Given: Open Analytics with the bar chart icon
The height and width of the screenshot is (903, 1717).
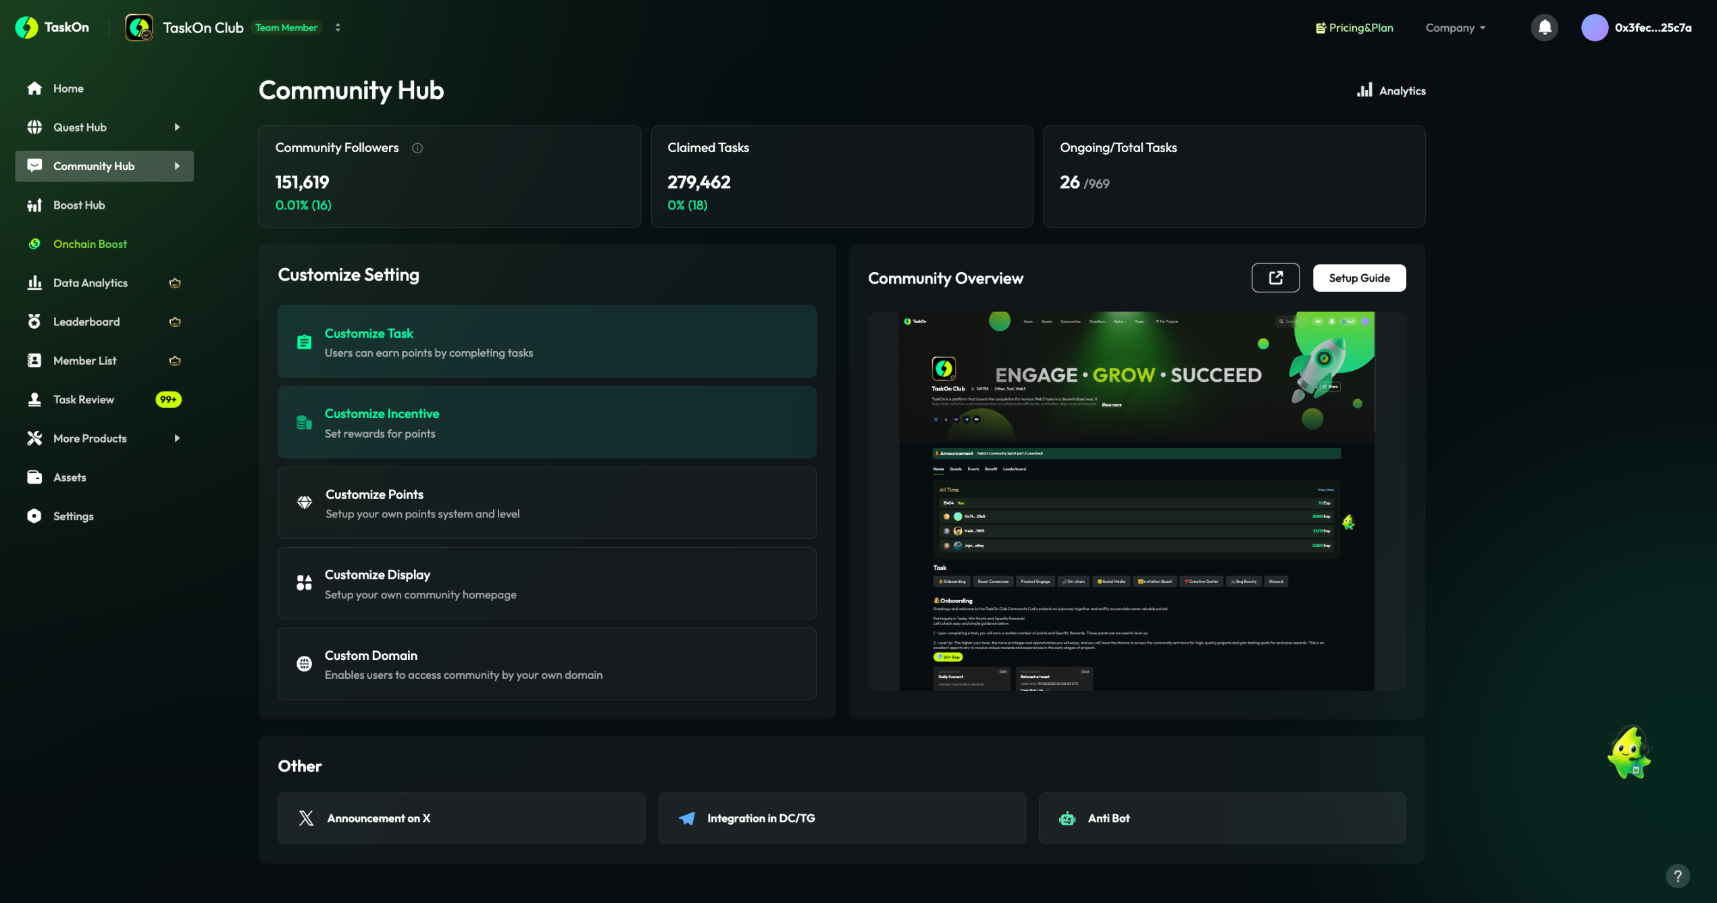Looking at the screenshot, I should pyautogui.click(x=1391, y=91).
